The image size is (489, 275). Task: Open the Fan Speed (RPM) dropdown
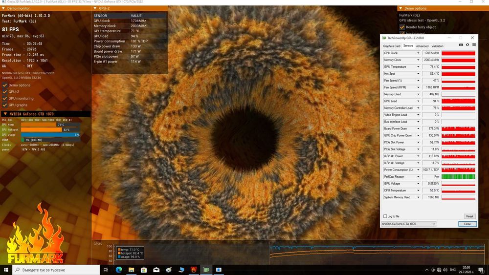(x=418, y=87)
